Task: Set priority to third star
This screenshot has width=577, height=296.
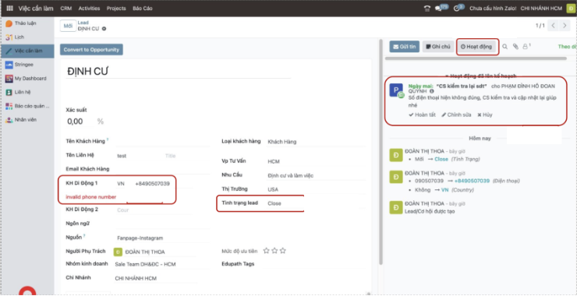Action: point(282,251)
